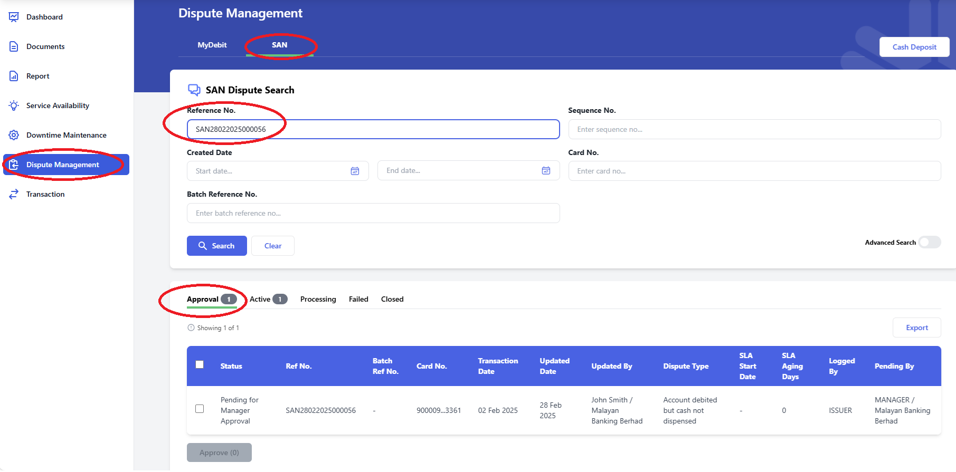Click the '02 Feb 2025' transaction date cell
Viewport: 956px width, 472px height.
click(498, 410)
